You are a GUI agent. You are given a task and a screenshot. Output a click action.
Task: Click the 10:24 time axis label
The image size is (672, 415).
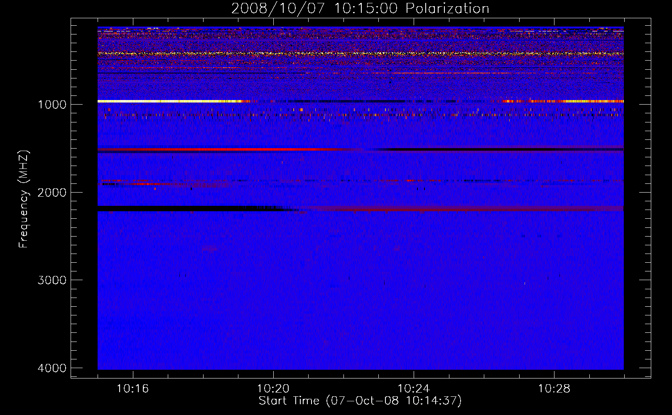414,389
